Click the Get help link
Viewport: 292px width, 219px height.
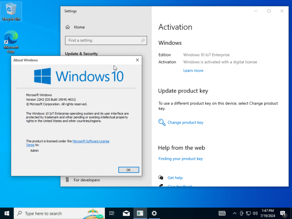coord(175,177)
